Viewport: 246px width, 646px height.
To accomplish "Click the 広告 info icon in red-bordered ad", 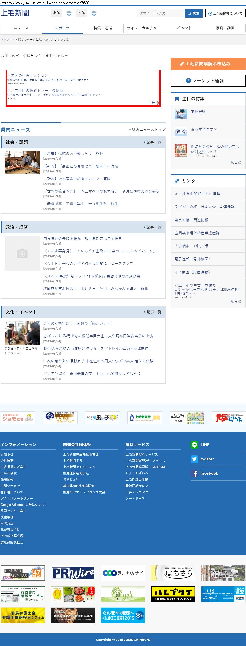I will pyautogui.click(x=157, y=103).
